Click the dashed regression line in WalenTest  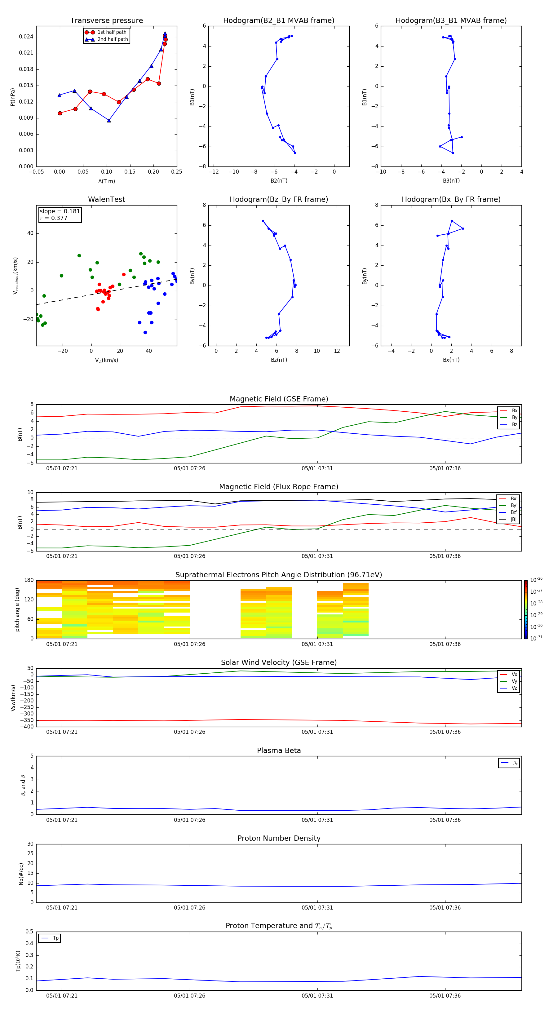[x=106, y=292]
